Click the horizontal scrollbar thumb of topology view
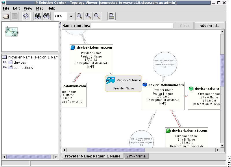 (116, 150)
